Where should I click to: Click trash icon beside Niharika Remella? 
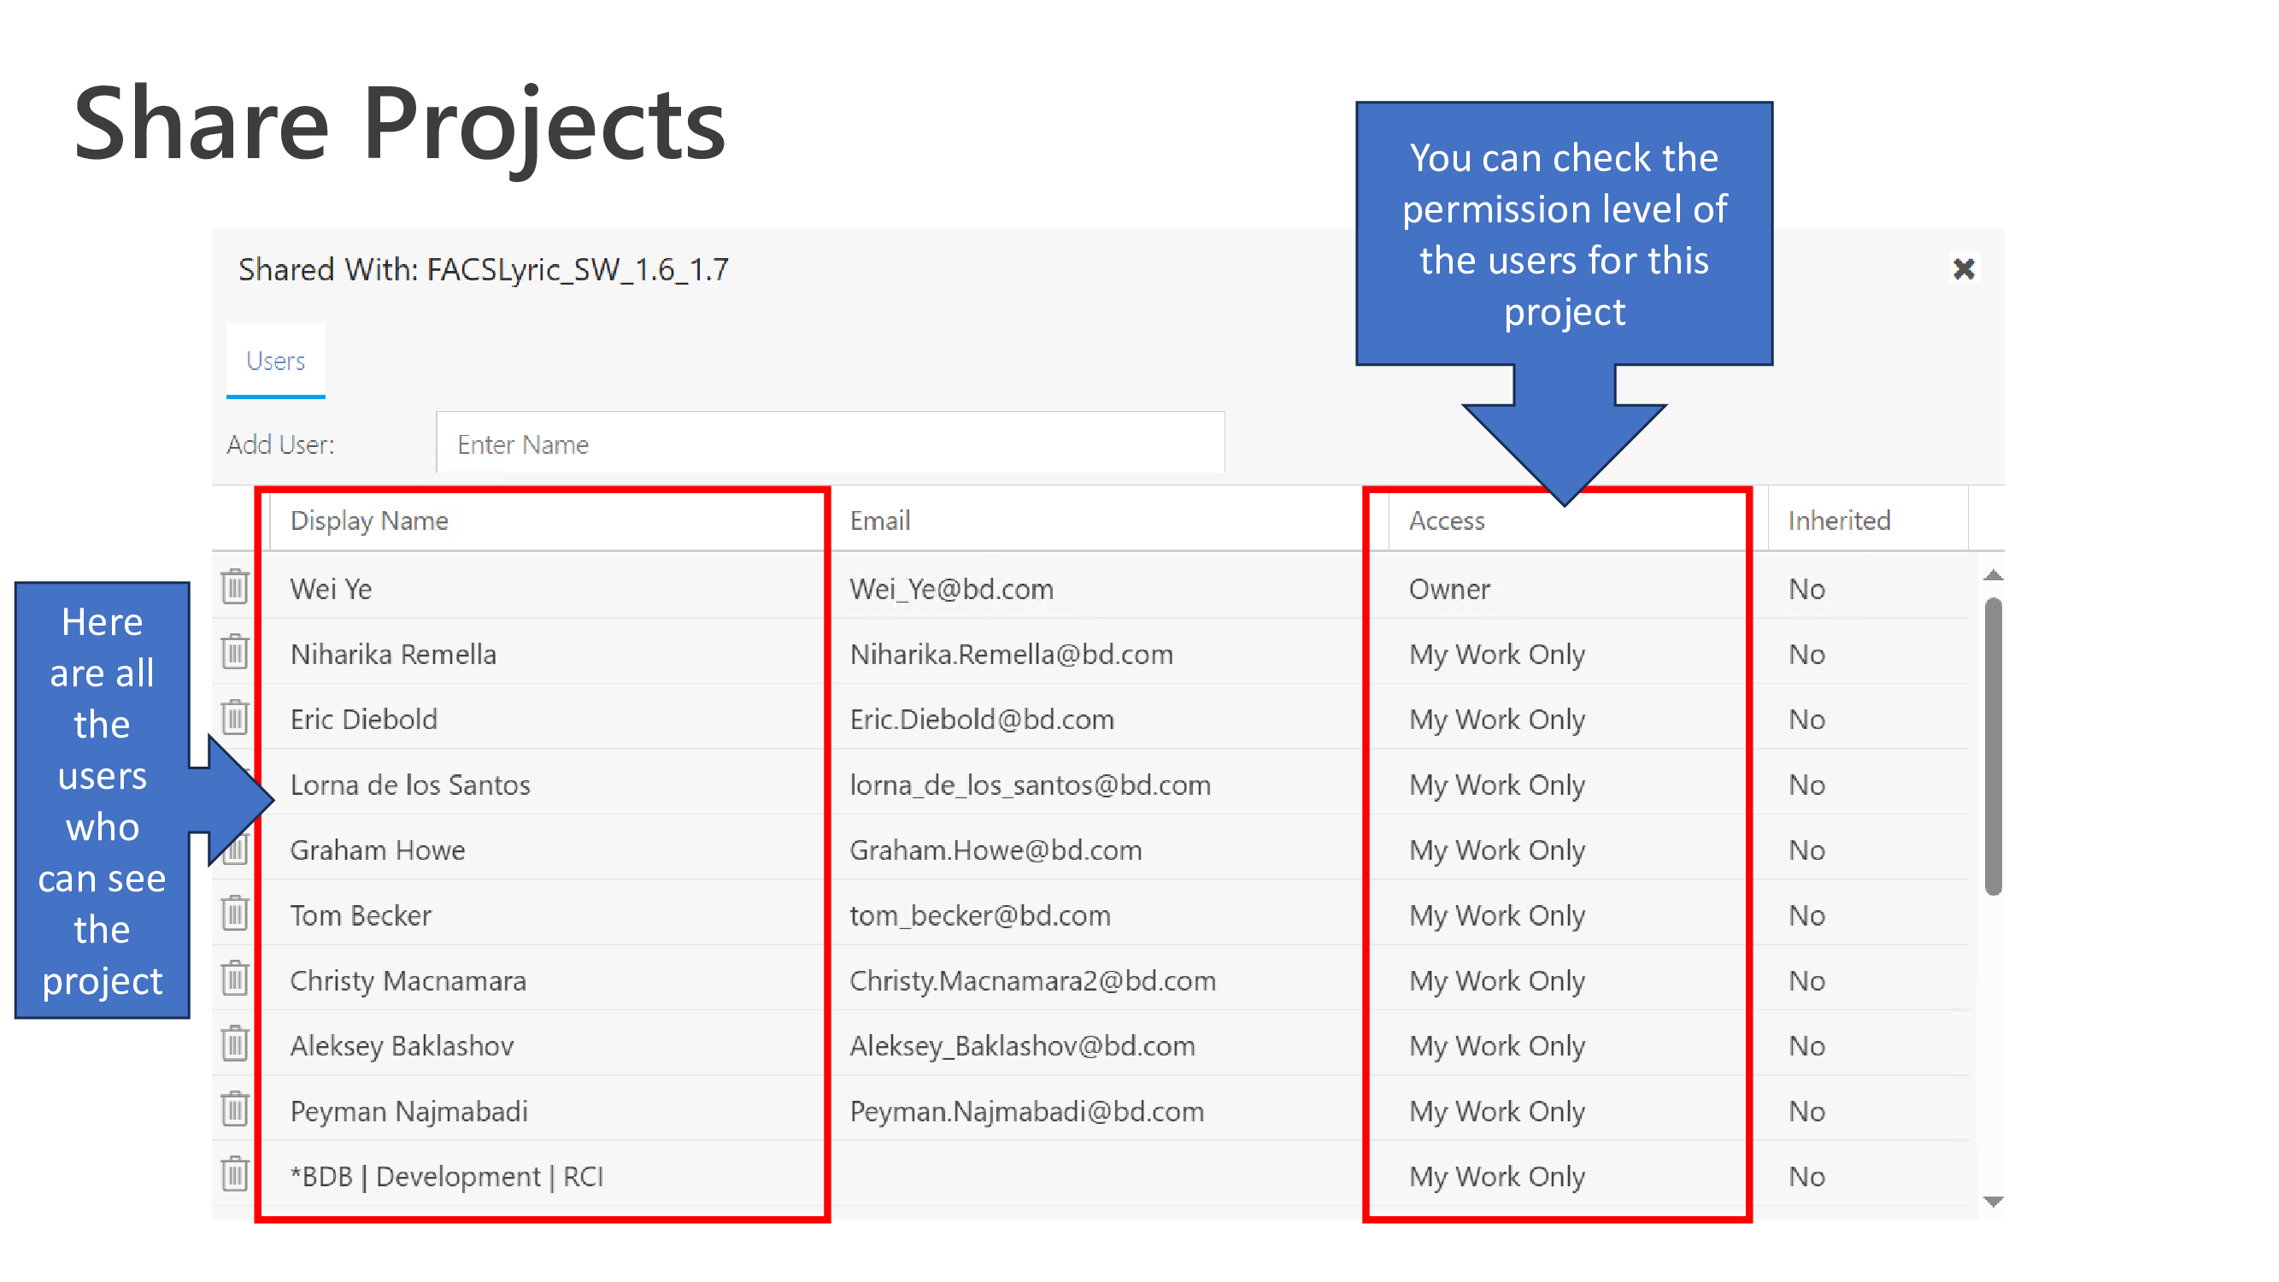(x=234, y=652)
